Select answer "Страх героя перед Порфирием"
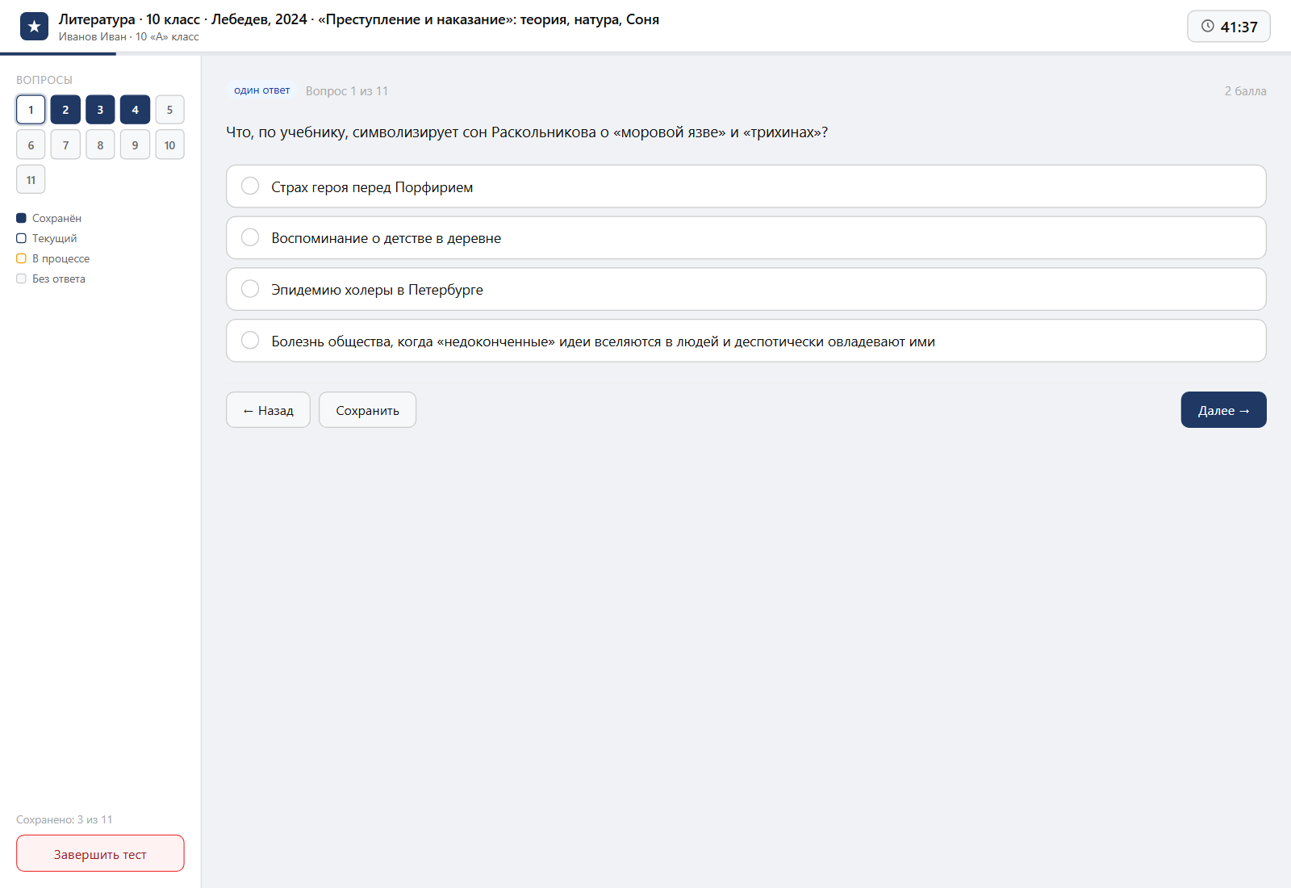This screenshot has width=1291, height=888. point(746,186)
